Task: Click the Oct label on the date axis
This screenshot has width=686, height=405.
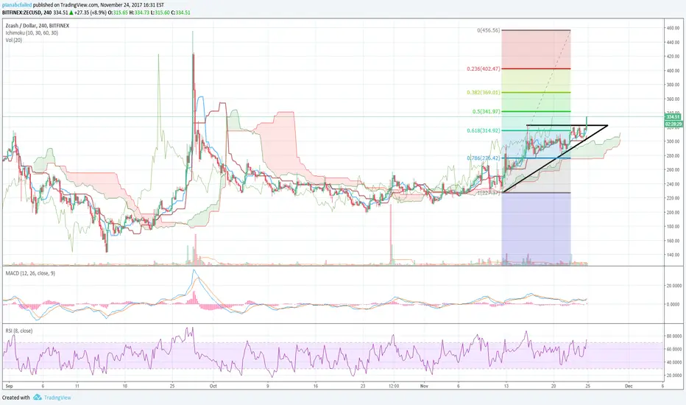Action: click(213, 386)
